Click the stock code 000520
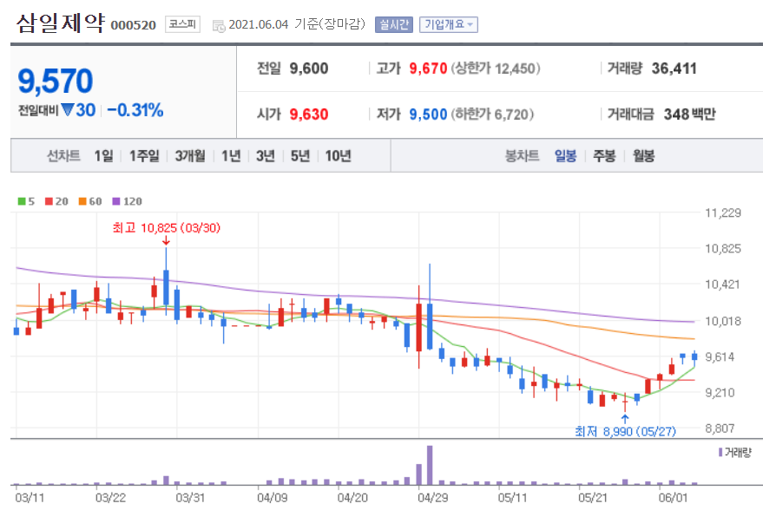Viewport: 763px width, 510px height. (x=134, y=25)
